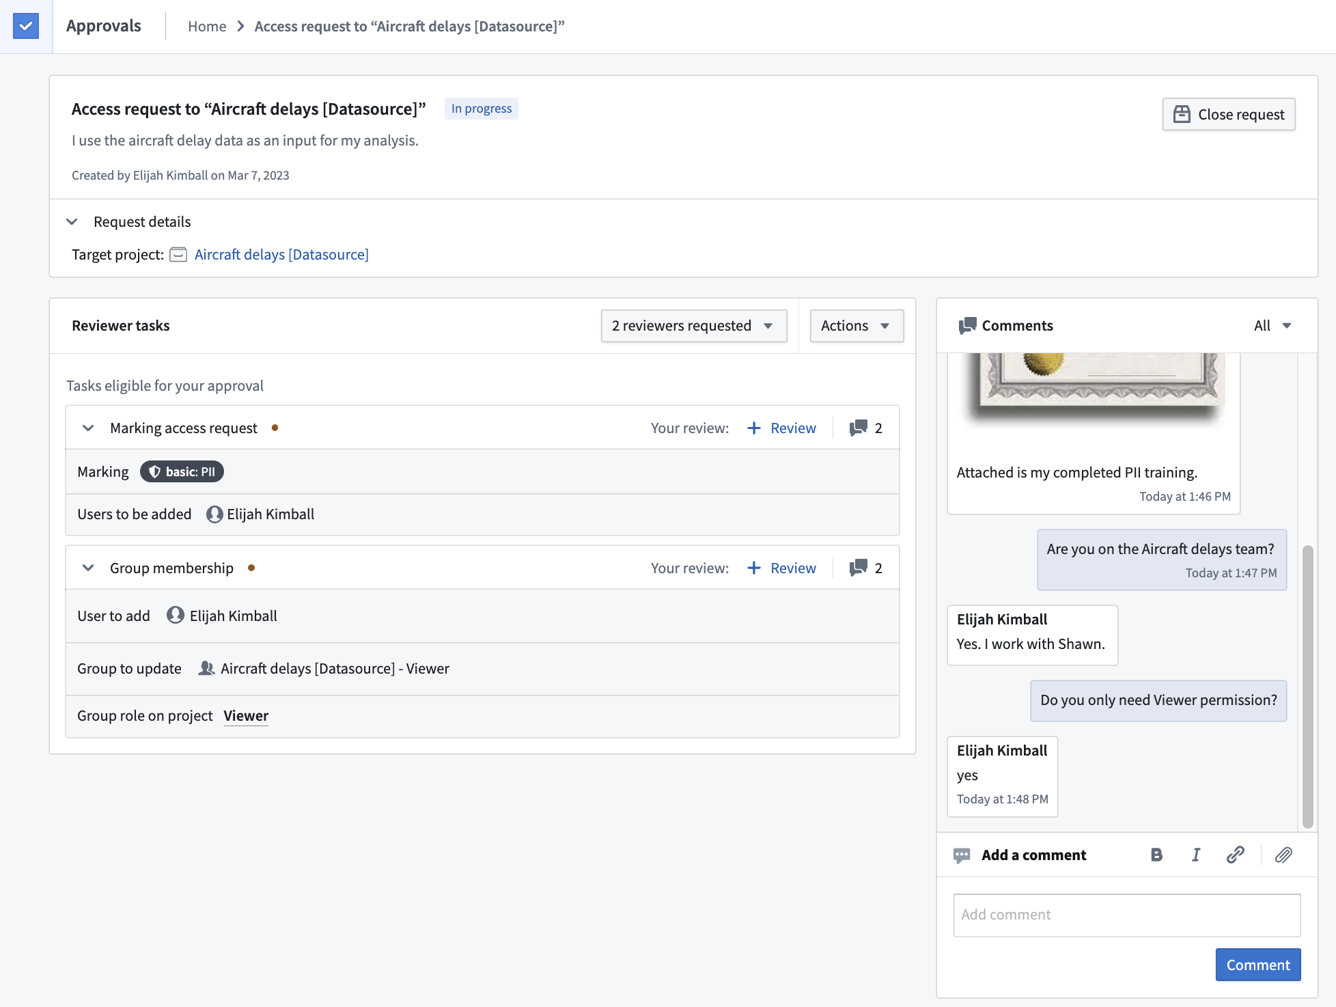Collapse the Marking access request task
This screenshot has width=1336, height=1007.
pyautogui.click(x=88, y=428)
